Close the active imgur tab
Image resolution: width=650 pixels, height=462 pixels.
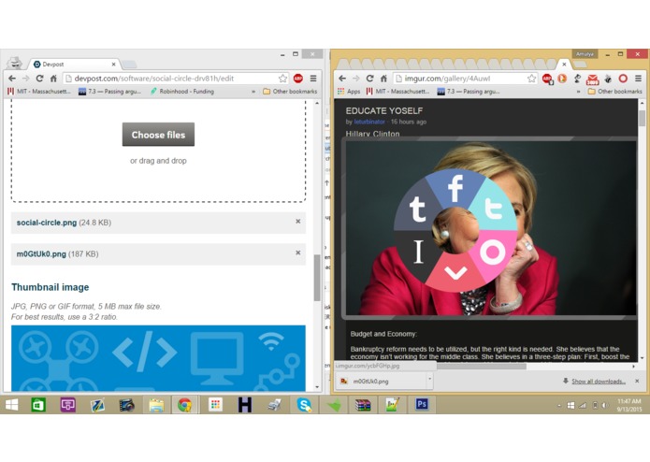click(x=564, y=65)
